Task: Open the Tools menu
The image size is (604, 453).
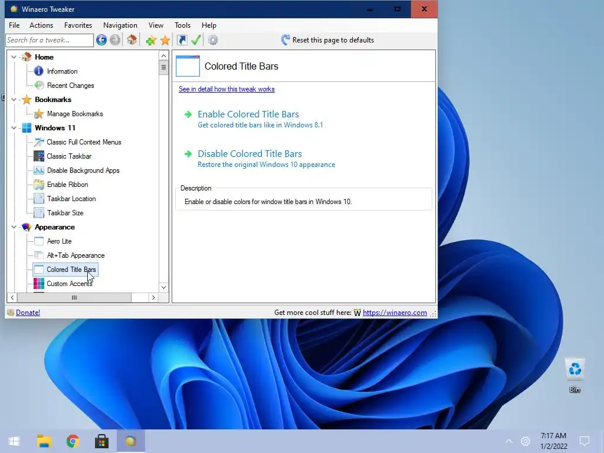Action: point(183,25)
